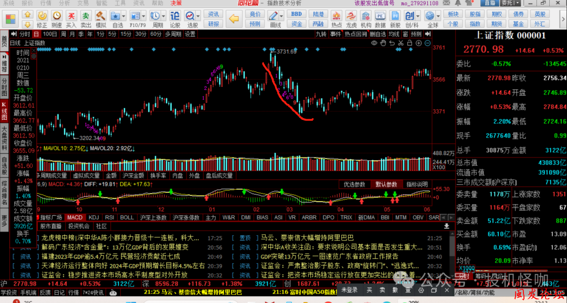Image resolution: width=567 pixels, height=303 pixels.
Task: Expand the 选股 dropdown arrow
Action: tap(198, 16)
